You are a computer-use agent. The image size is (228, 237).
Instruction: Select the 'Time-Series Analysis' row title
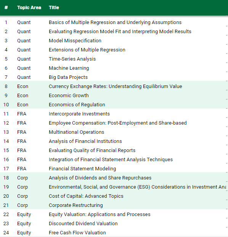pyautogui.click(x=72, y=59)
